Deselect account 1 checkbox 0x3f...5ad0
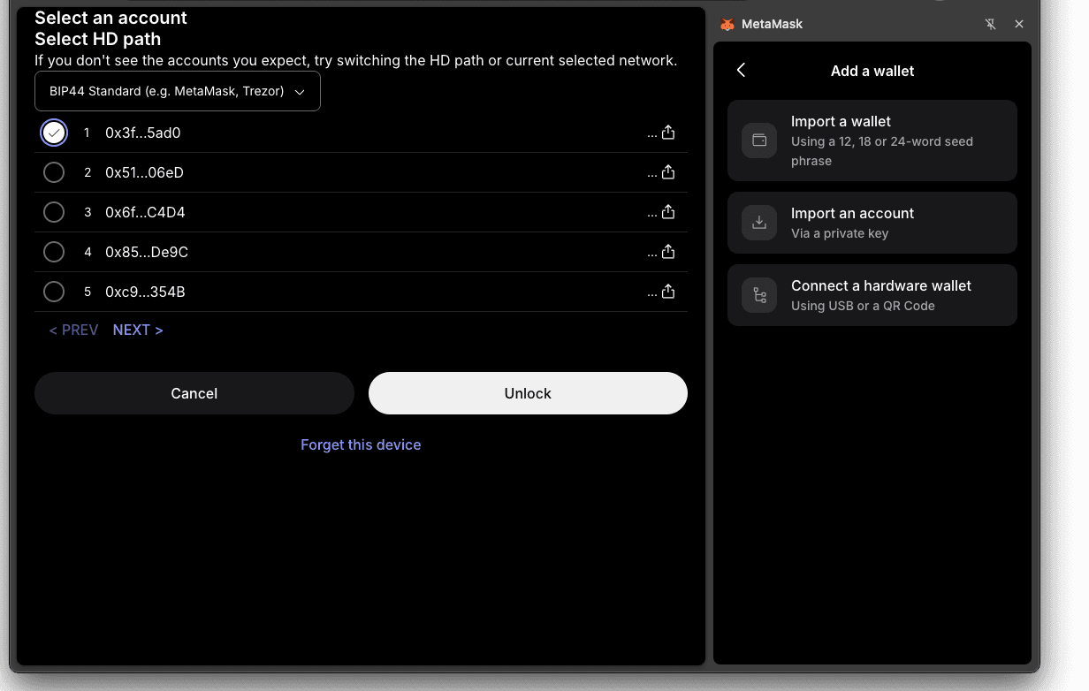 pyautogui.click(x=54, y=133)
